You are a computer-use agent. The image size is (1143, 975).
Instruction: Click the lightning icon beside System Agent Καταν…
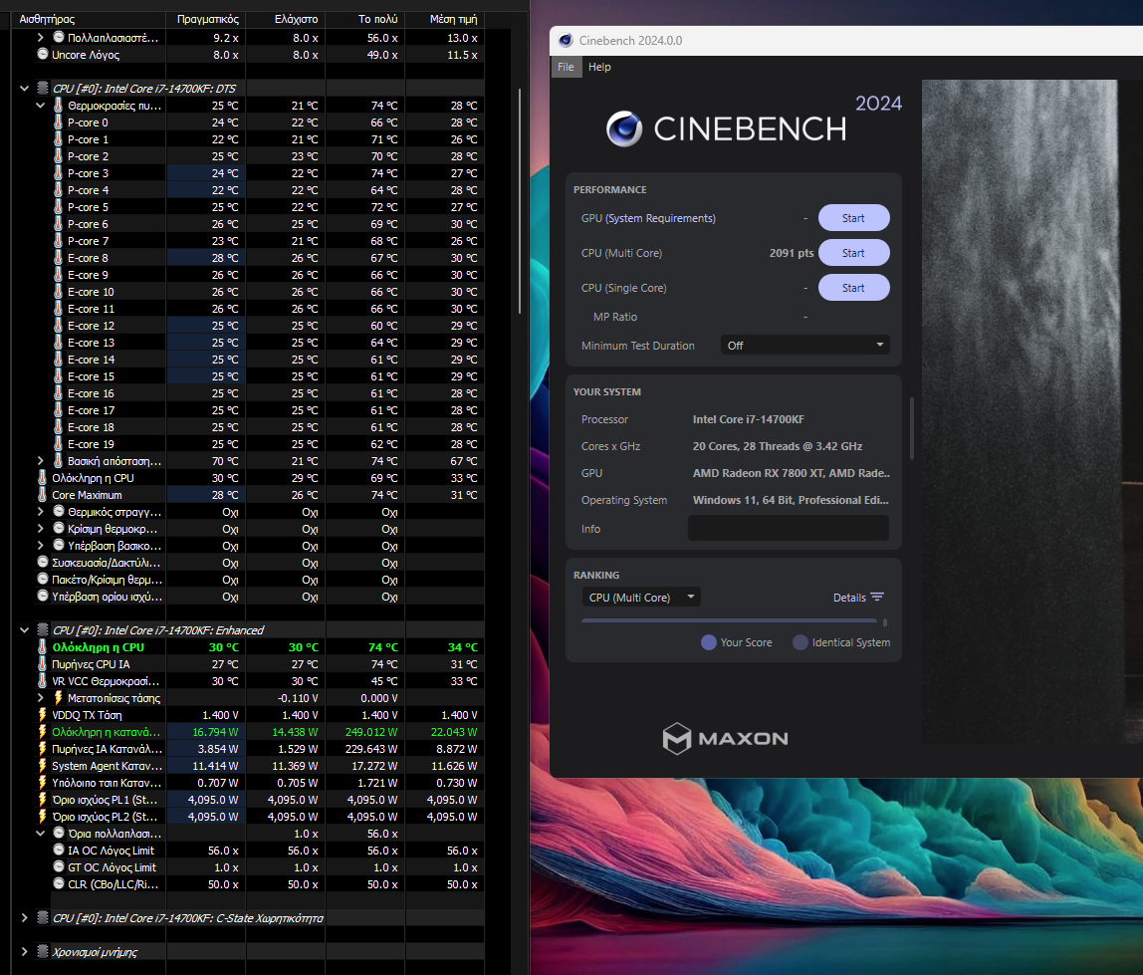(x=42, y=766)
